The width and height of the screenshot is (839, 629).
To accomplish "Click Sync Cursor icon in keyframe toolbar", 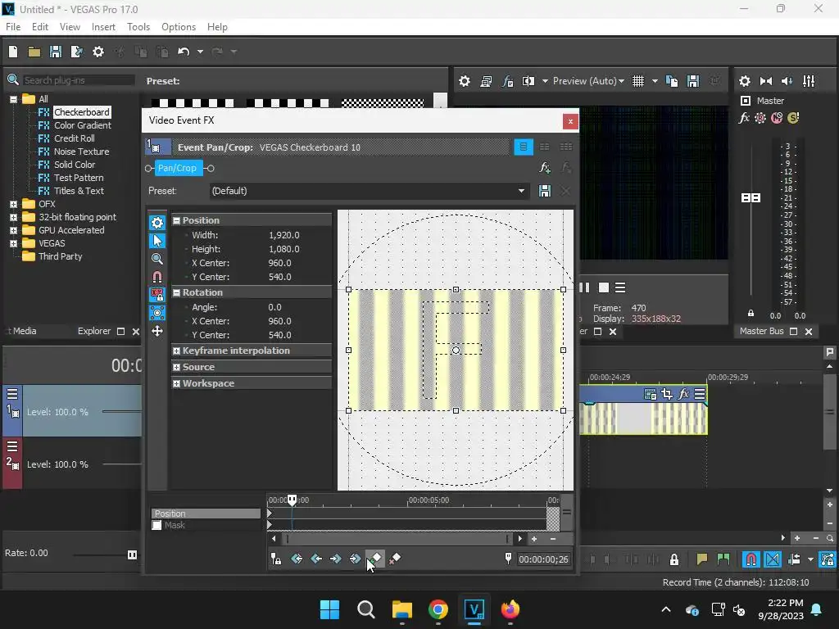I will [275, 559].
